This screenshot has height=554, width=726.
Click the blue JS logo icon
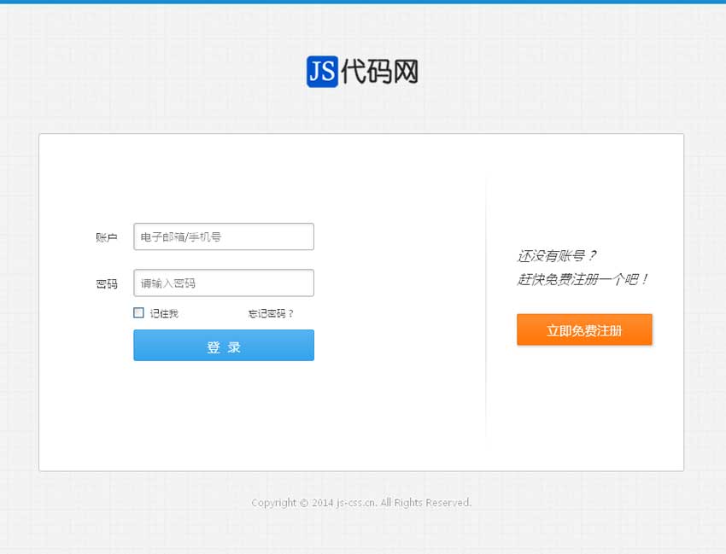coord(322,72)
